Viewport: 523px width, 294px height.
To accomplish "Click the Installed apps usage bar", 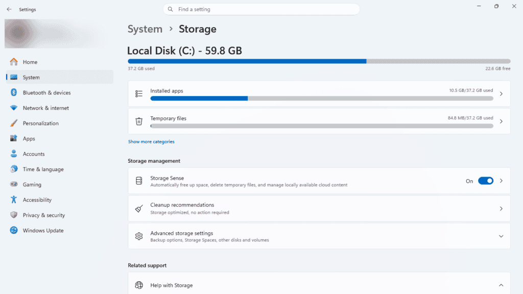I will 322,99.
